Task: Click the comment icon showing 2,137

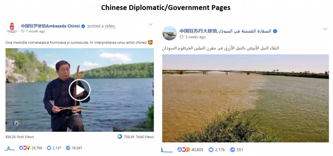Action: [49, 148]
